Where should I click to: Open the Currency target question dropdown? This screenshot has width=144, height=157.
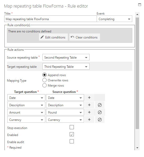(x=26, y=120)
